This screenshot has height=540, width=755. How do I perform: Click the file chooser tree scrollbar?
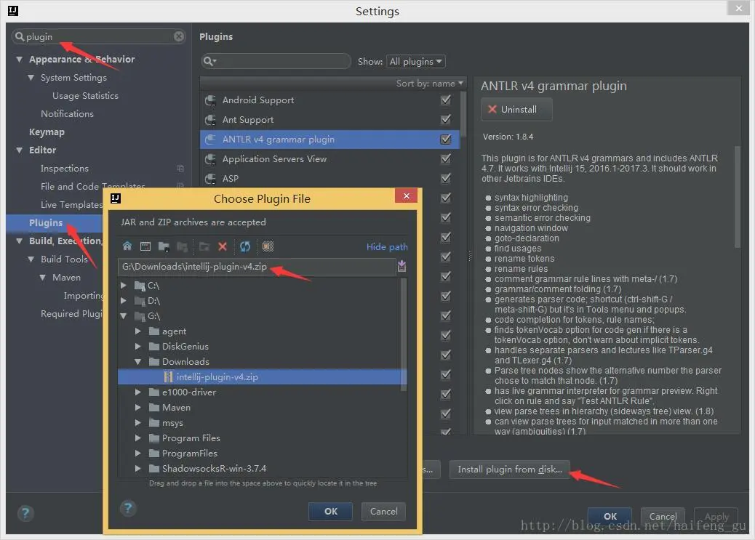[x=404, y=334]
